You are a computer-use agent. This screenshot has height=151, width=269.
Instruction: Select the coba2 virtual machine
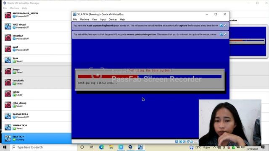click(x=37, y=94)
